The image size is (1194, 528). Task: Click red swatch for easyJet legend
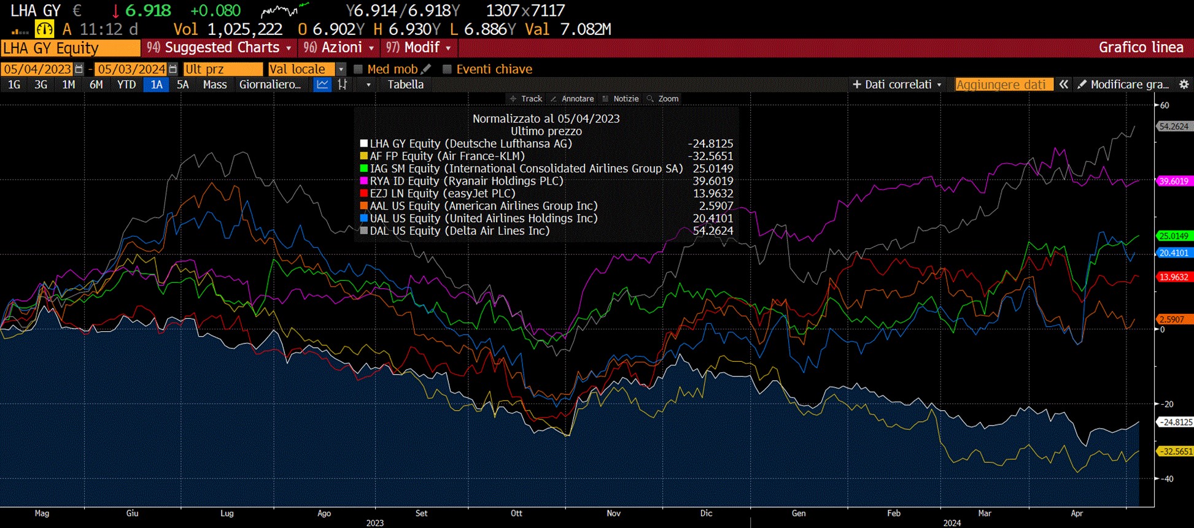[363, 194]
